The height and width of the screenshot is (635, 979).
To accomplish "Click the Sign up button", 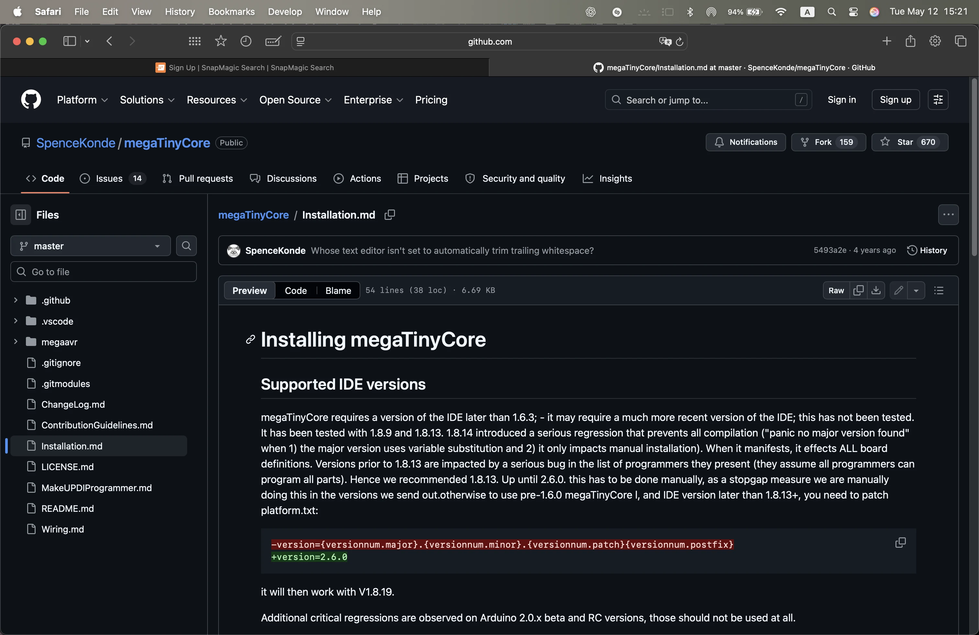I will tap(895, 100).
